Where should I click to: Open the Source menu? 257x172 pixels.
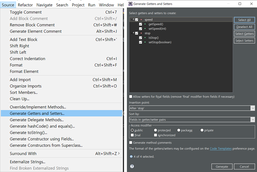pos(8,5)
